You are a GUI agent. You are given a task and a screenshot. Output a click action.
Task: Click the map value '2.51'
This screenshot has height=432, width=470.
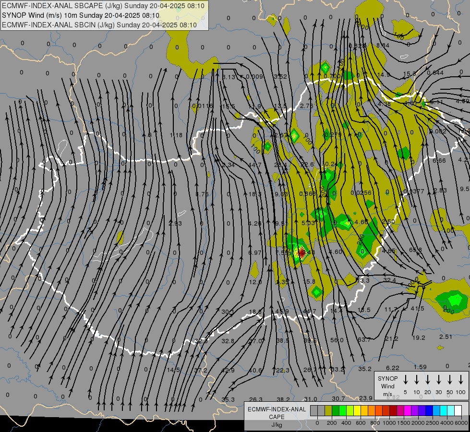446,337
